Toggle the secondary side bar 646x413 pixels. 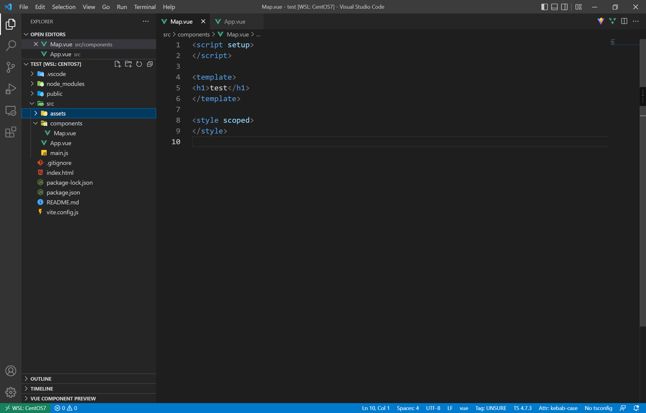click(564, 7)
